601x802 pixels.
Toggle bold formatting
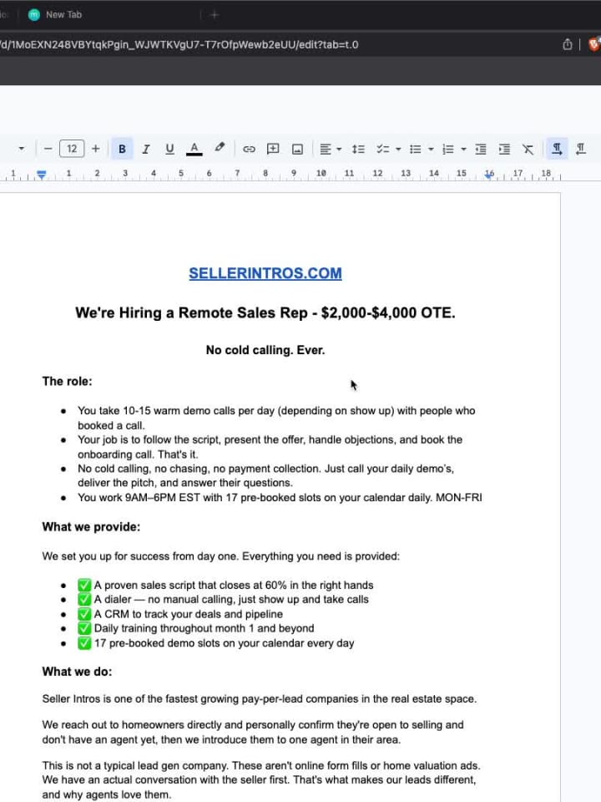click(x=122, y=149)
